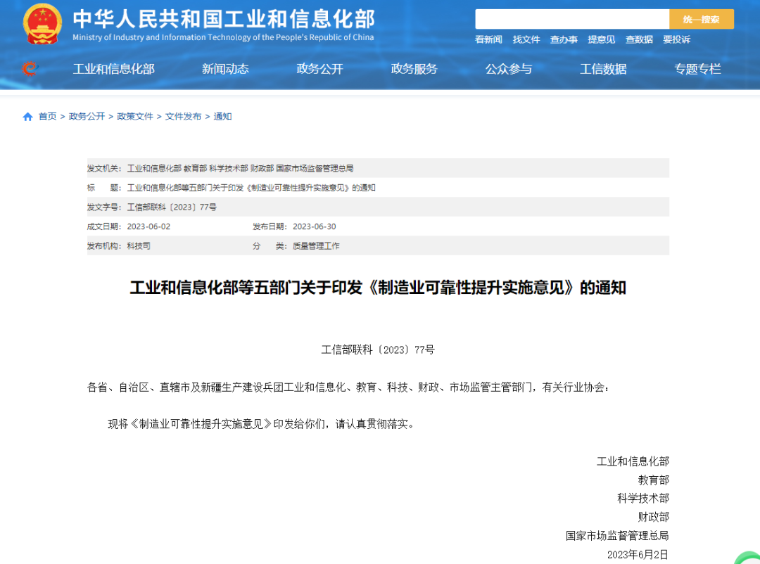The height and width of the screenshot is (564, 760).
Task: Navigate to 政策文件 via the breadcrumb
Action: tap(134, 116)
